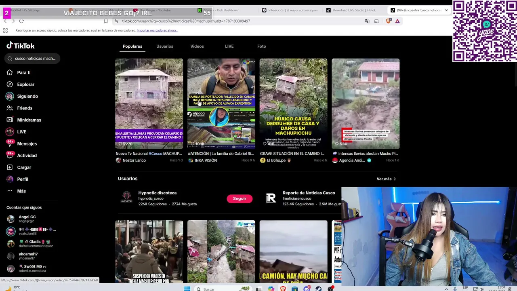517x291 pixels.
Task: Open the Perfil avatar icon
Action: coord(10,179)
